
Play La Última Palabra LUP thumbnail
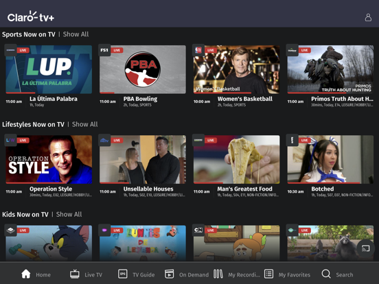click(x=49, y=69)
